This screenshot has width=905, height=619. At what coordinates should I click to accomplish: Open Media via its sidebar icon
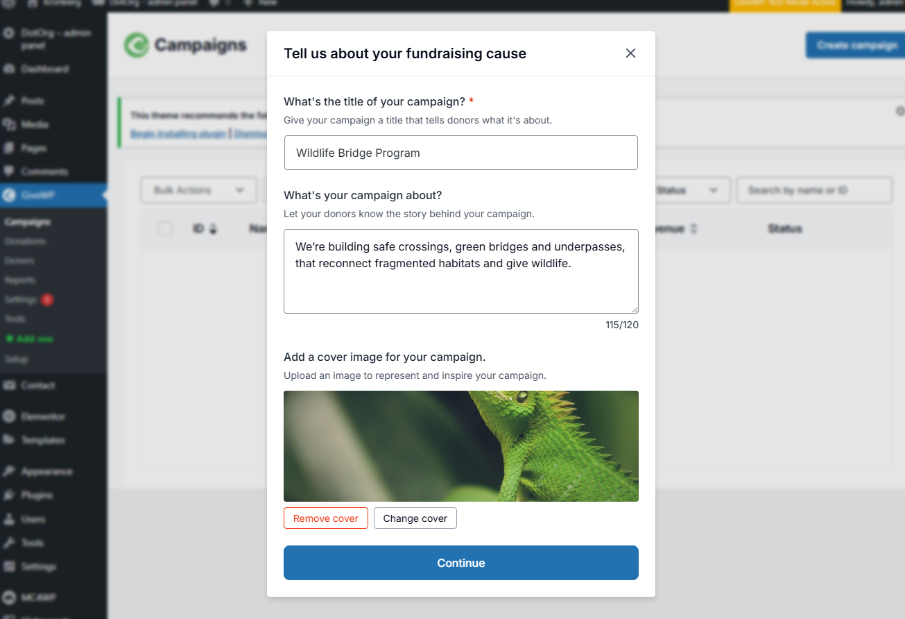(9, 125)
